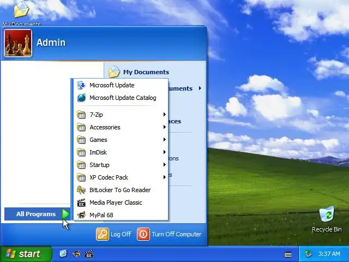This screenshot has height=262, width=349.
Task: Open Microsoft Update from All Programs
Action: pos(121,85)
